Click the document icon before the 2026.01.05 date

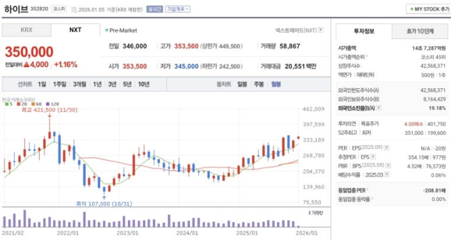[x=74, y=9]
